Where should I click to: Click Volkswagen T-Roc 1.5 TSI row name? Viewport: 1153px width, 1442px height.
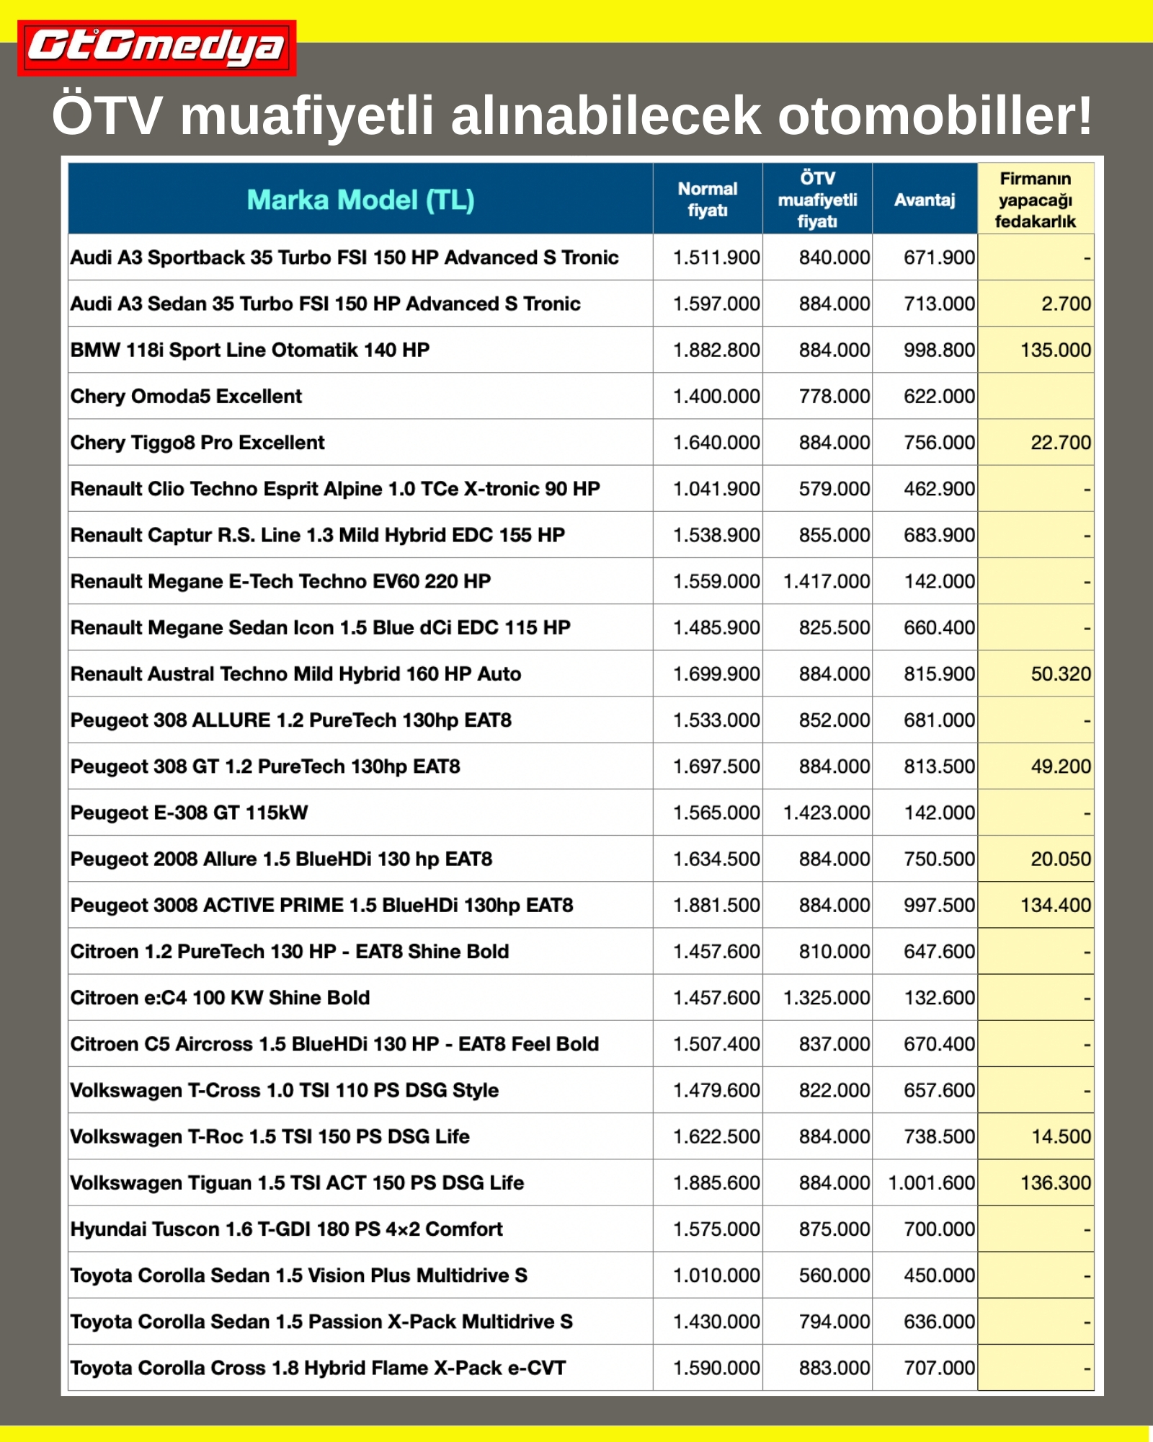270,1136
